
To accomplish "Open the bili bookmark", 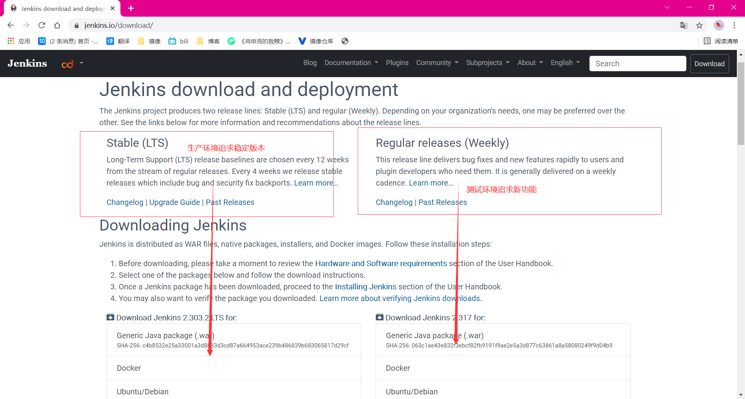I will tap(178, 41).
